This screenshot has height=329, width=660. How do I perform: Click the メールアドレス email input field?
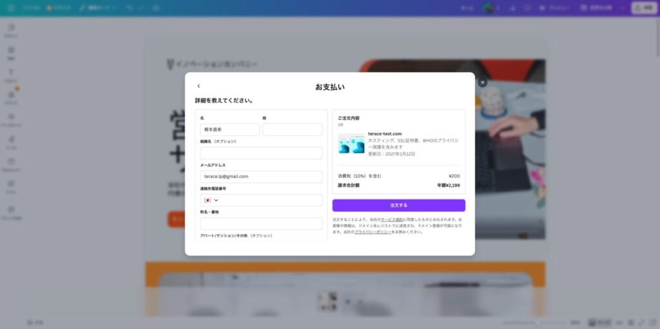coord(261,176)
